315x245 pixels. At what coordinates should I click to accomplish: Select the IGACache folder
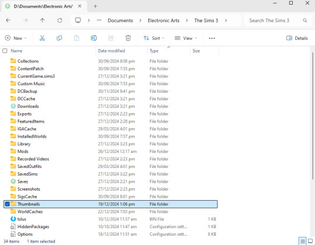coord(27,129)
